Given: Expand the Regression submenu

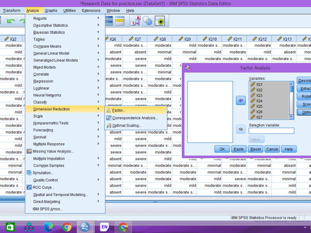Looking at the screenshot, I should (65, 81).
